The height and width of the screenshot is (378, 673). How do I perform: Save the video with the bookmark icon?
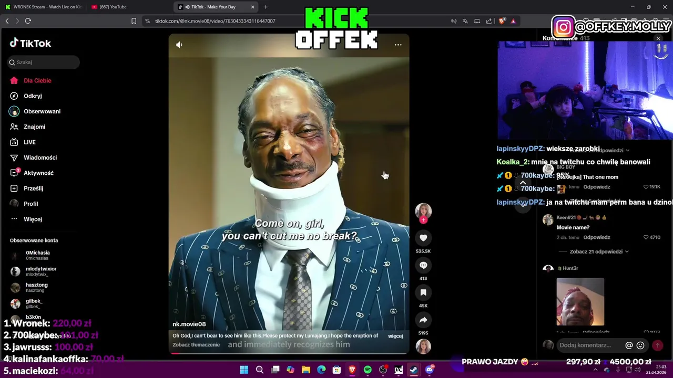423,292
